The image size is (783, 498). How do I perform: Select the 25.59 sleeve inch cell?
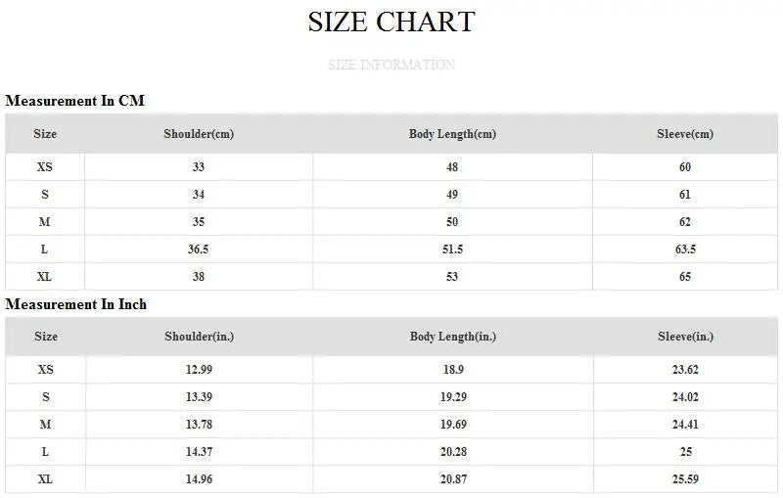coord(685,479)
